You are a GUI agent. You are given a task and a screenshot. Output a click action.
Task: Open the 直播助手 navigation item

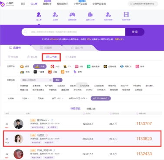pos(47,4)
